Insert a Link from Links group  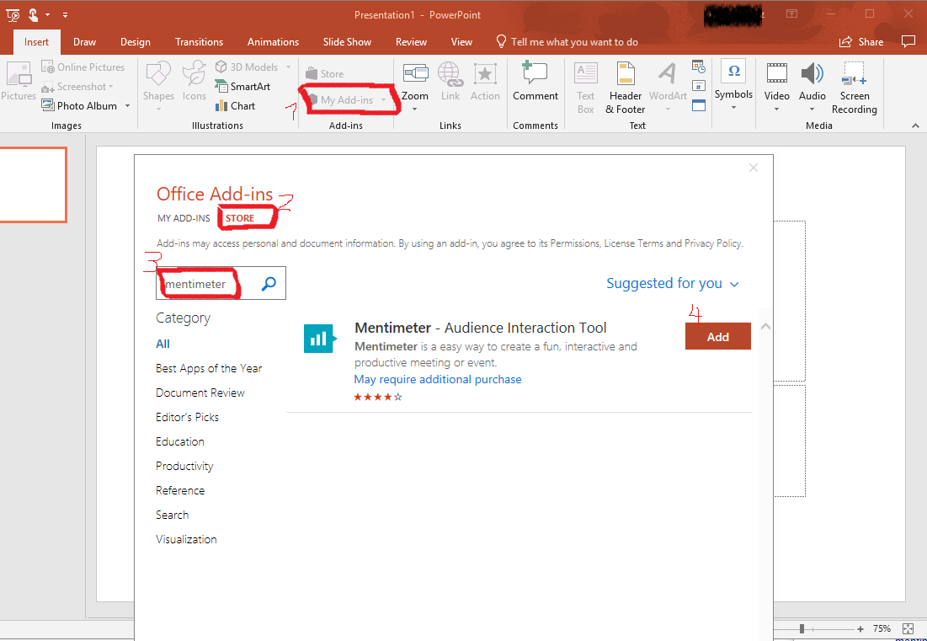pos(450,82)
